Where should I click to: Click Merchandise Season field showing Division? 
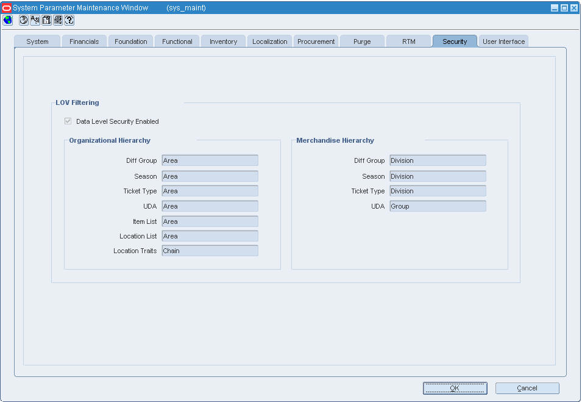(438, 176)
